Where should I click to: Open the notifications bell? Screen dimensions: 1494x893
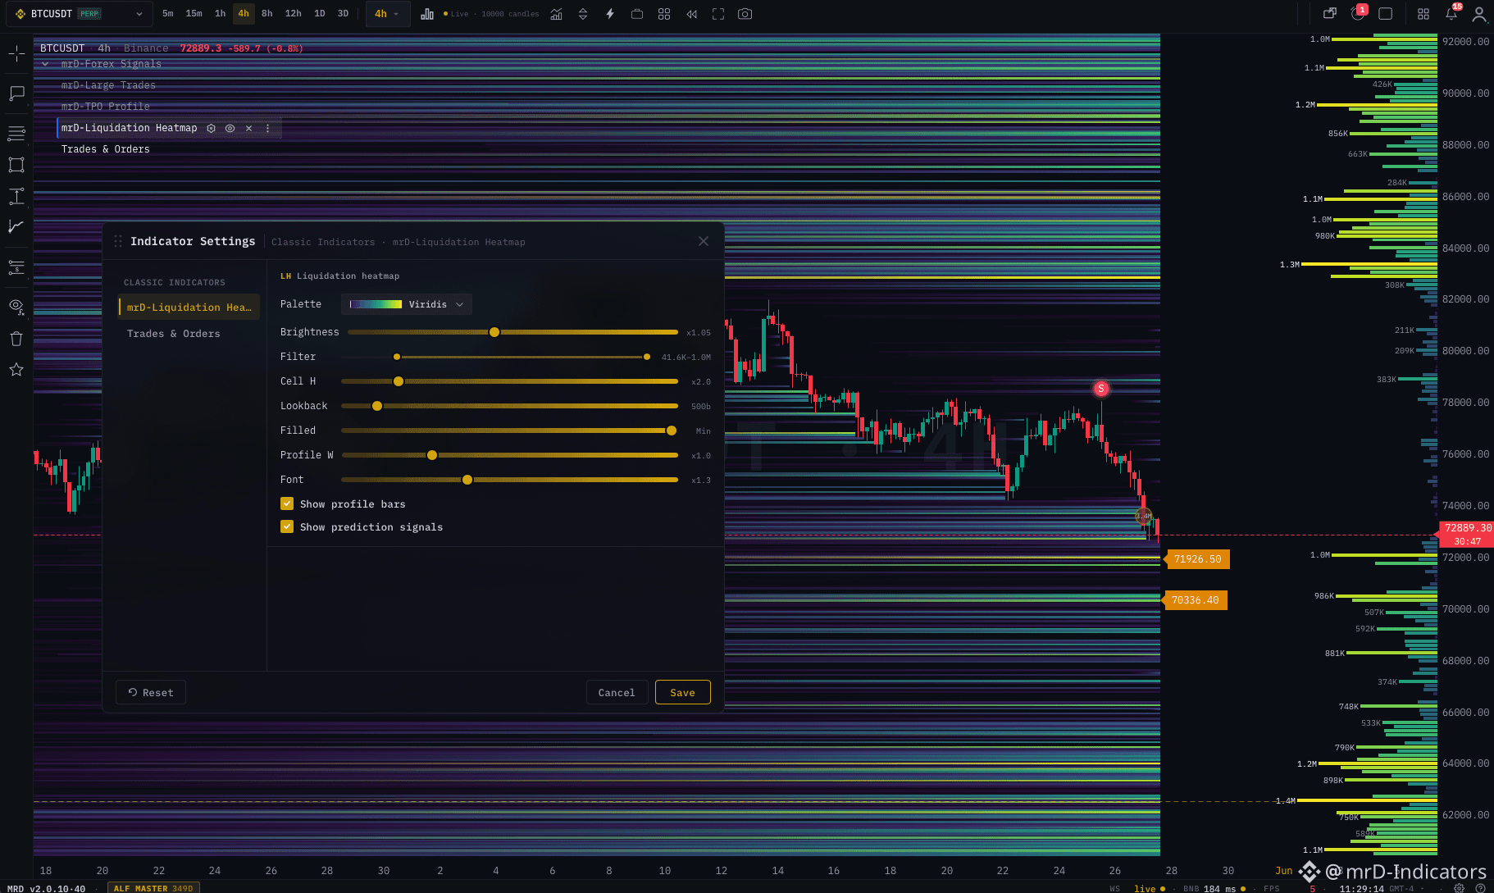(1452, 13)
